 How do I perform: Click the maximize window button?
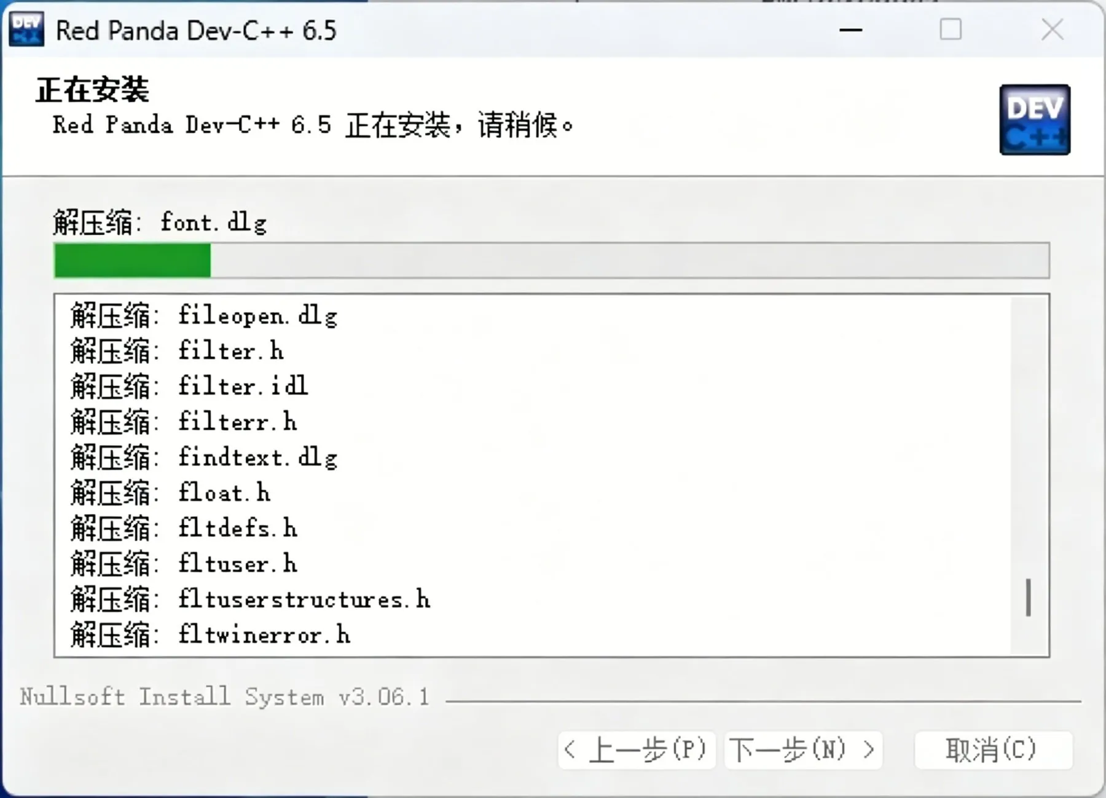(951, 30)
